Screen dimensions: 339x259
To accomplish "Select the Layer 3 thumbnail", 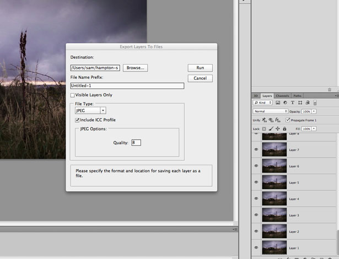I will click(275, 215).
